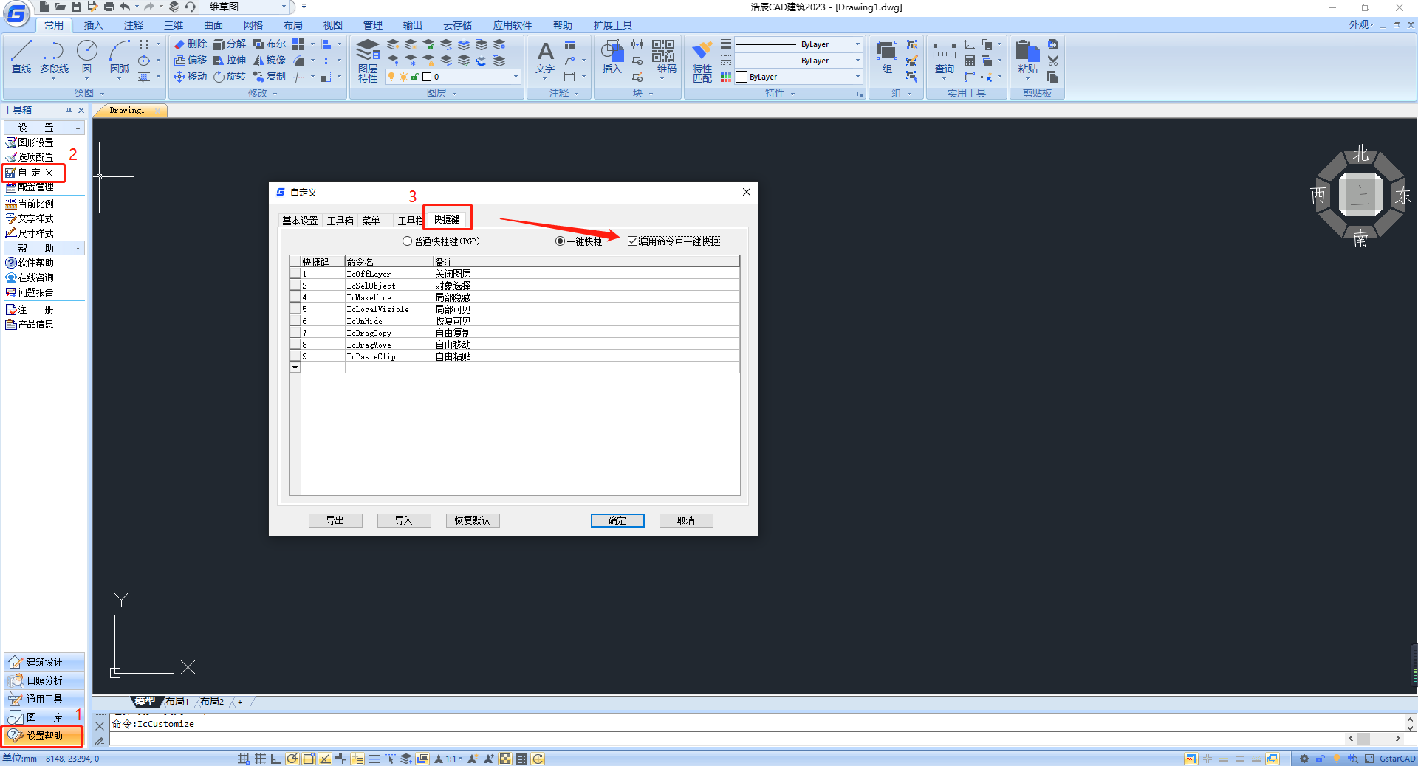Open the 扩展工具 ribbon tab
Screen dimensions: 1418x766
612,25
